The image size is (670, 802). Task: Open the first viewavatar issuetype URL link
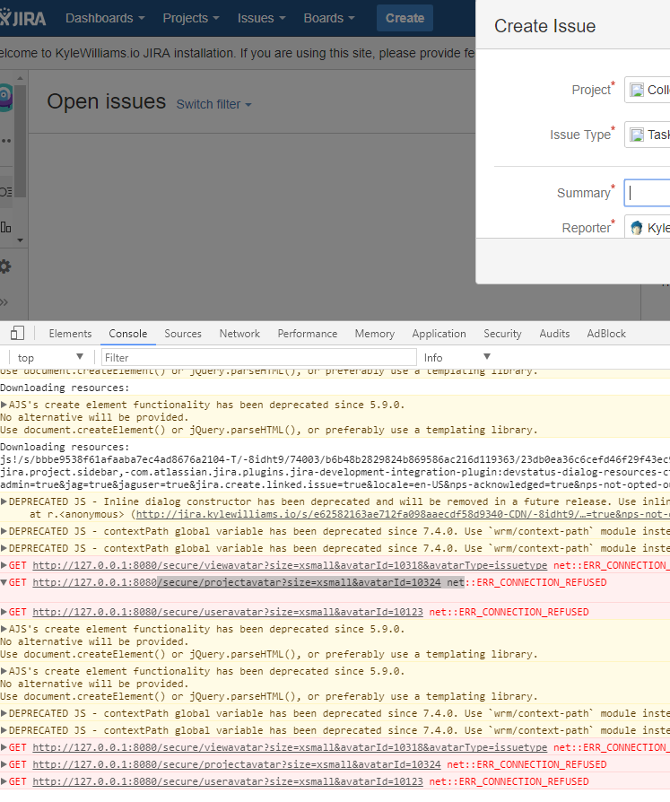(x=290, y=565)
